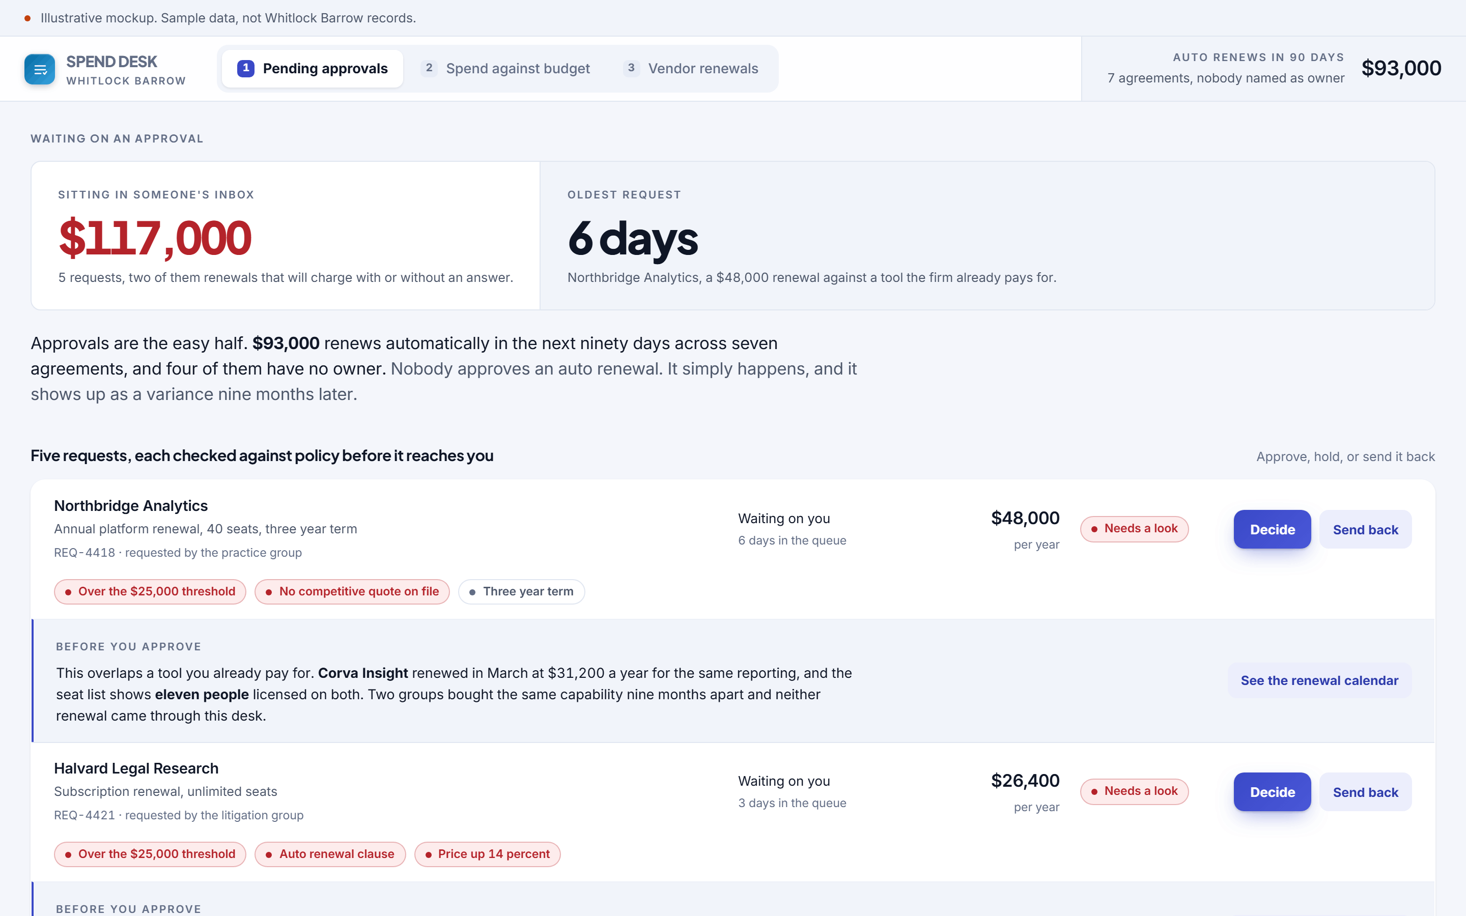
Task: Click the Three year term tag
Action: [522, 591]
